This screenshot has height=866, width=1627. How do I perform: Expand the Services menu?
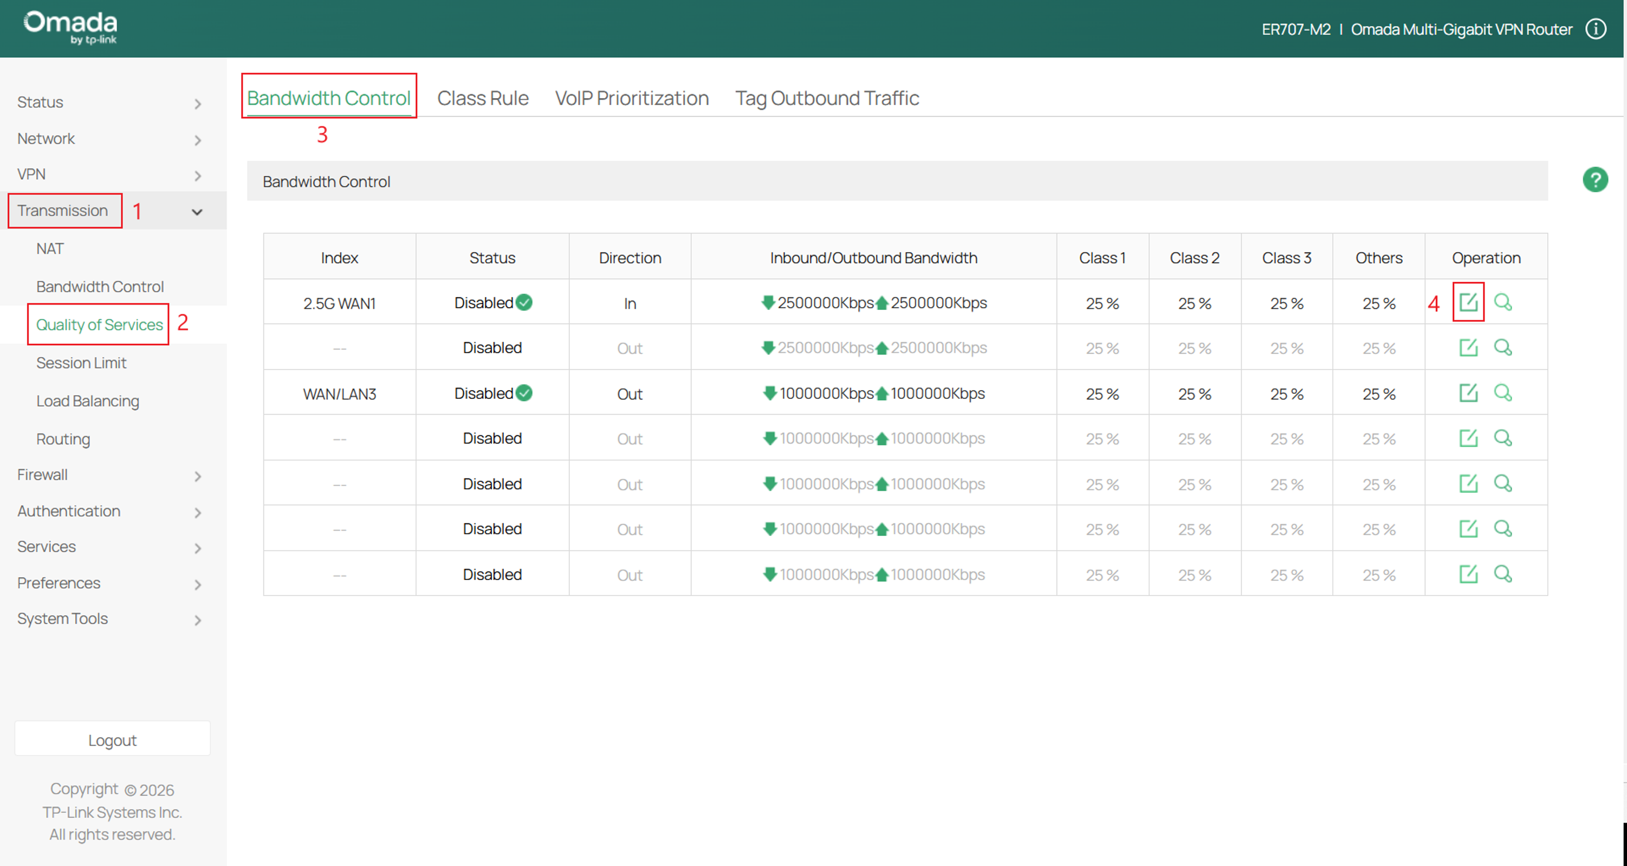[x=113, y=547]
